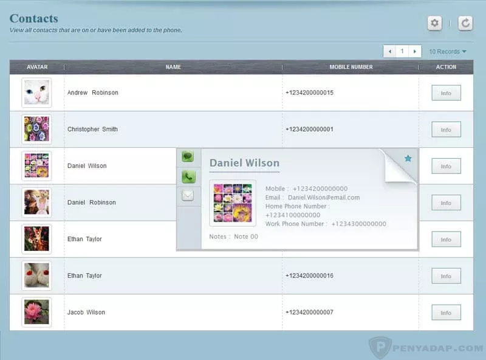
Task: View Info for Jacob Wilson
Action: 446,312
